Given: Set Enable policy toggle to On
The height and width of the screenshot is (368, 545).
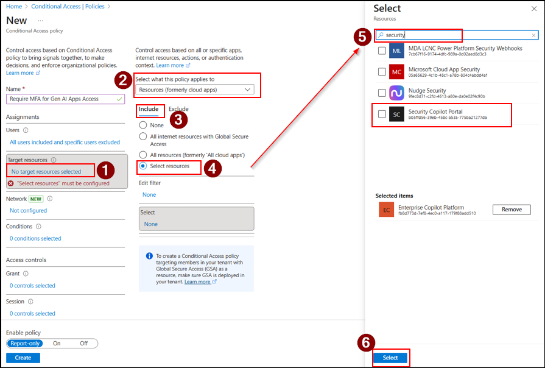Looking at the screenshot, I should click(x=57, y=344).
